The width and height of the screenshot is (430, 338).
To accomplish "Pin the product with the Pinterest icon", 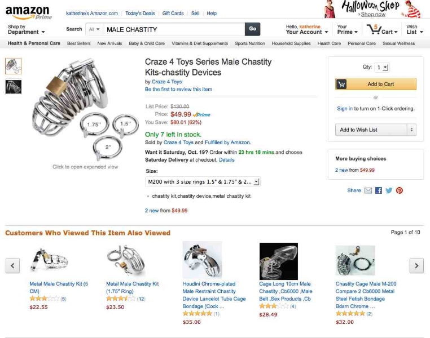I will coord(400,190).
